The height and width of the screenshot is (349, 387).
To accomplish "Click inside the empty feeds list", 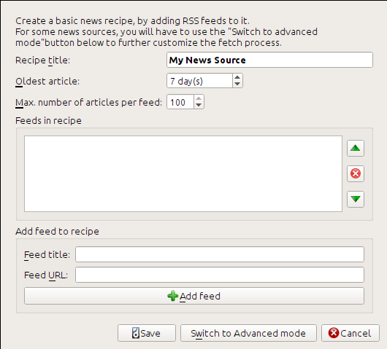I will coord(183,173).
